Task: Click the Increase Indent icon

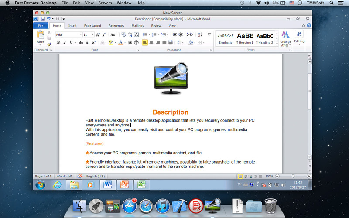Action: (181, 34)
